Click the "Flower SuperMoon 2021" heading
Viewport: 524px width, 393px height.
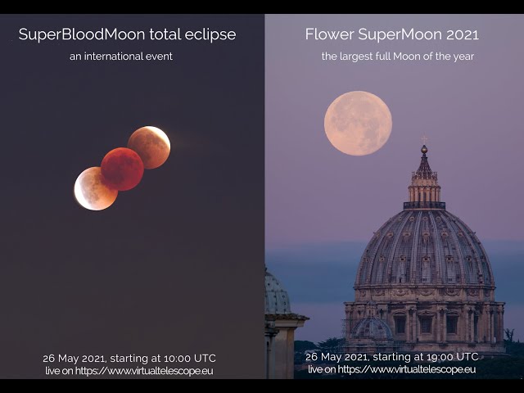tap(391, 34)
